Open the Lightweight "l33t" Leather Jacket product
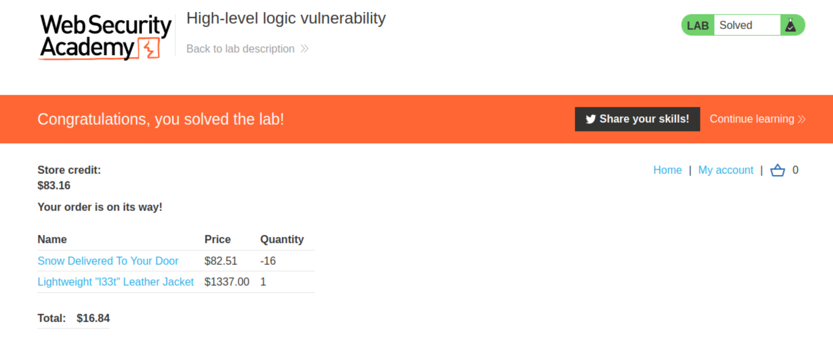The image size is (833, 342). click(x=116, y=282)
